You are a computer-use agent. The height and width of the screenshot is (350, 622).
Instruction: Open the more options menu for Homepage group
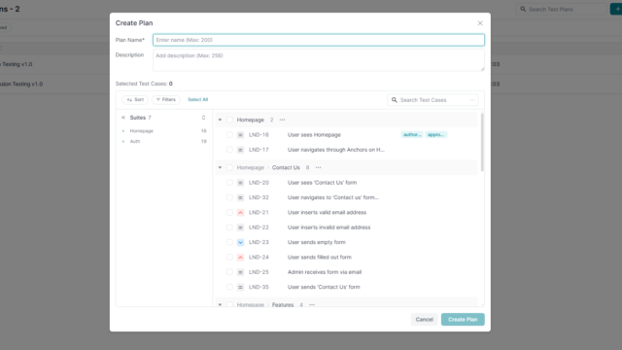(283, 120)
